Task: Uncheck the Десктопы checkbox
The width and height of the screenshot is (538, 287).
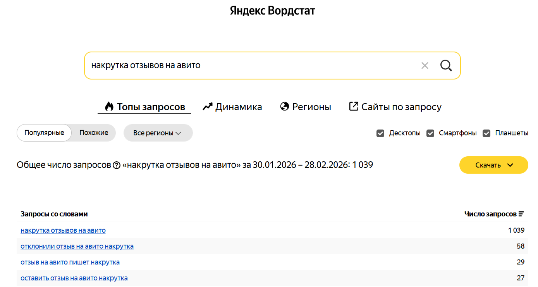Action: 381,133
